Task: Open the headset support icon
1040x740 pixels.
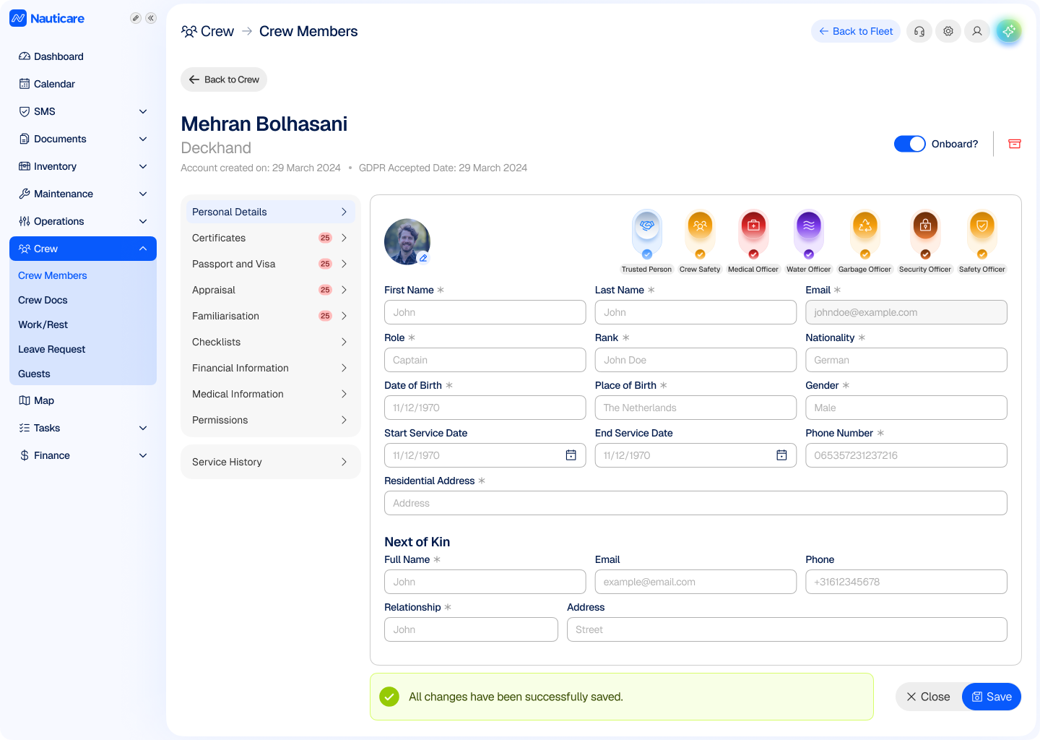Action: click(x=919, y=31)
